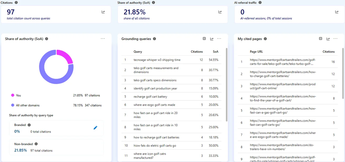Open the three-dot menu of the Share of authority panel

click(103, 39)
